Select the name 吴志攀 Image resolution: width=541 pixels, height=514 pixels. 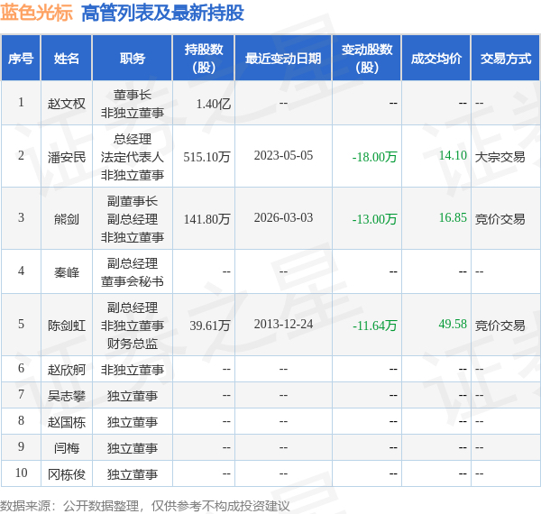[67, 396]
